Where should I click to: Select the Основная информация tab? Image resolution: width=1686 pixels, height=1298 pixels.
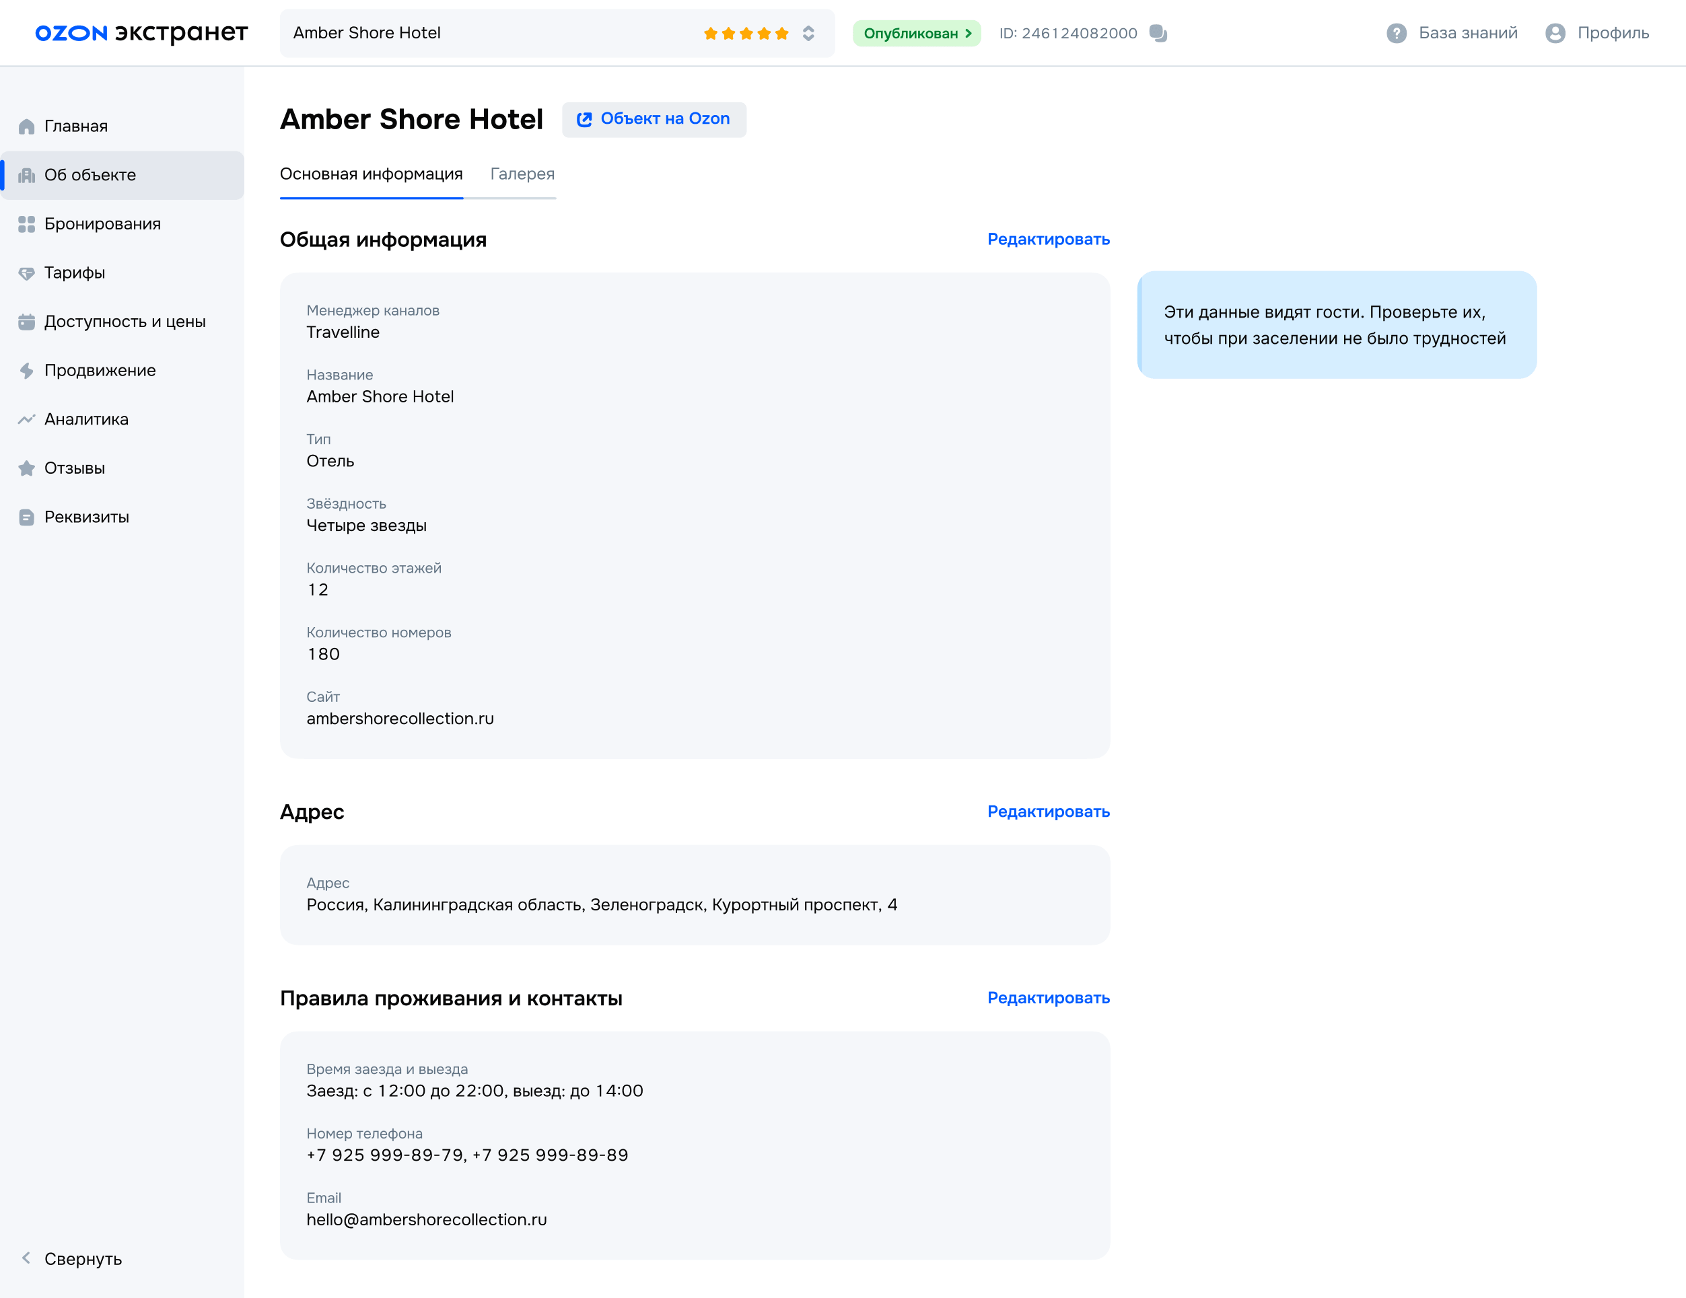(371, 174)
